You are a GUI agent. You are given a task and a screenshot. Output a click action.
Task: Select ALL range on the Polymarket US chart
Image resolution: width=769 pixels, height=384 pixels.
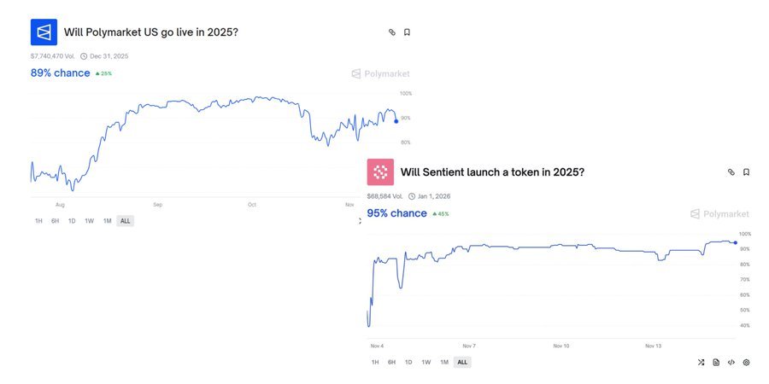pos(125,221)
